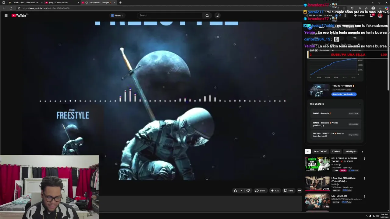Open options for LAJA - MALDITO ANIMAL video
This screenshot has height=219, width=390.
364,179
